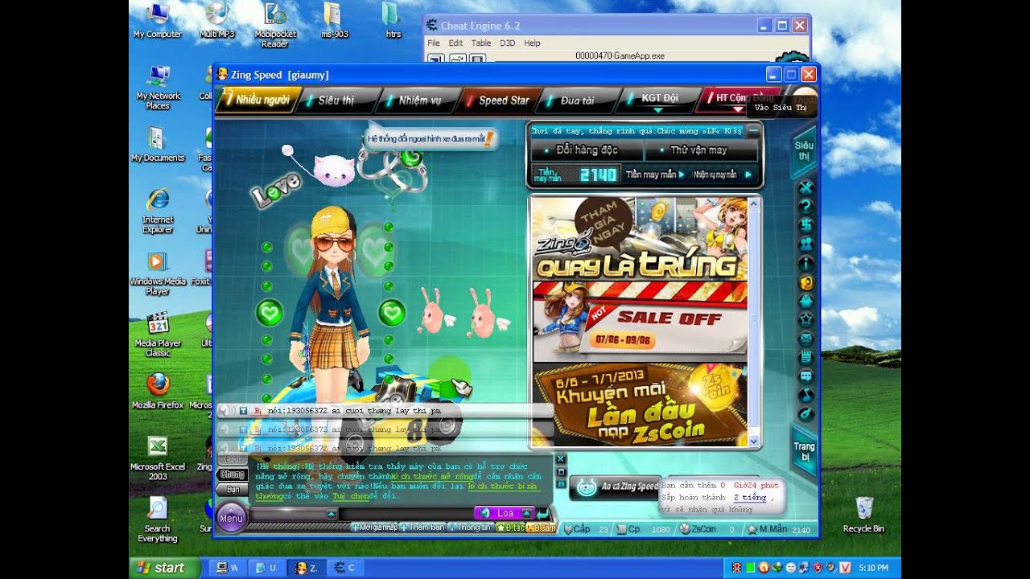Click the speaker icon on the top chat message
This screenshot has width=1030, height=579.
pyautogui.click(x=225, y=410)
